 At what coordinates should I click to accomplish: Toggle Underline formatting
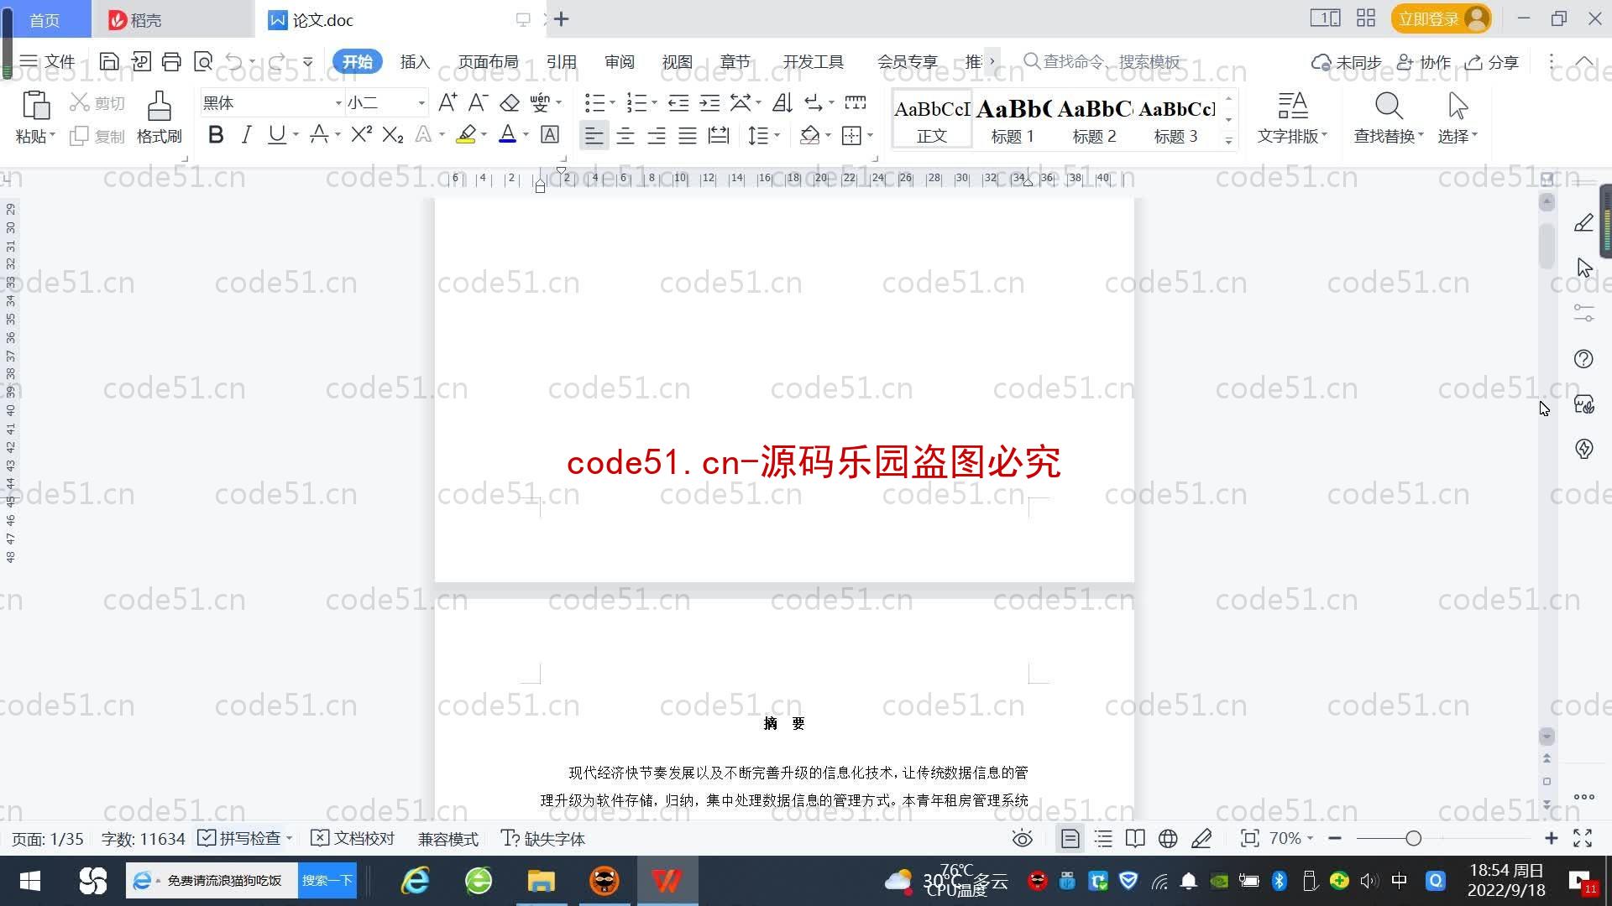tap(276, 134)
